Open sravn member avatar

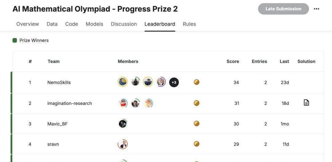pos(123,144)
